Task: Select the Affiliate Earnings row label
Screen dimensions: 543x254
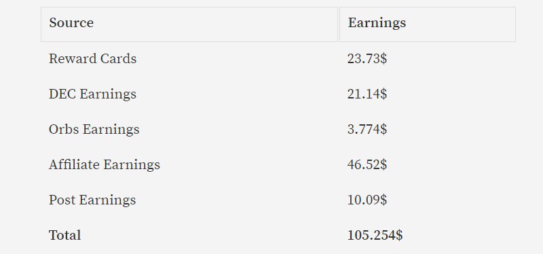Action: click(105, 164)
